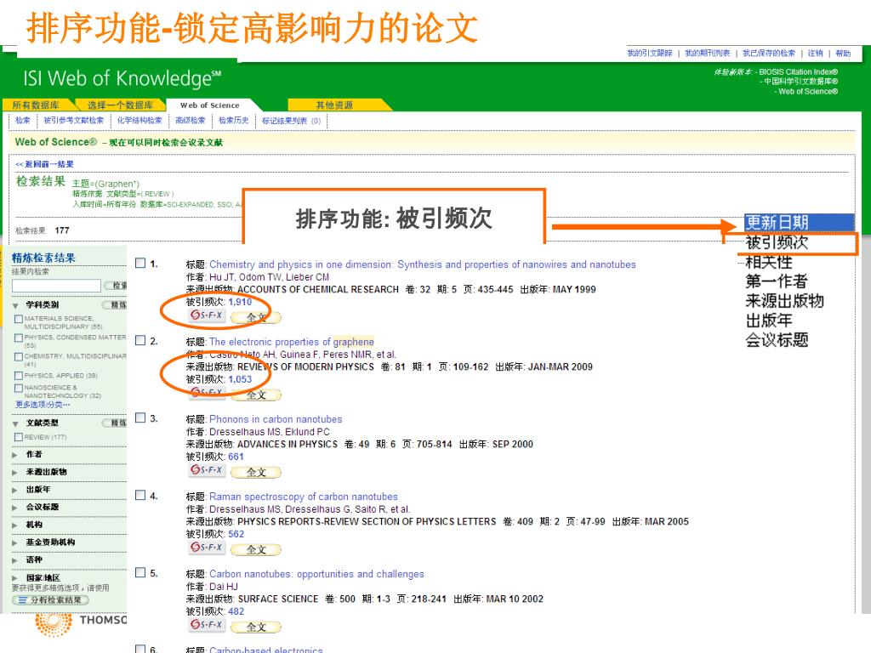The image size is (871, 653).
Task: Open citation count 661 link
Action: click(x=236, y=457)
